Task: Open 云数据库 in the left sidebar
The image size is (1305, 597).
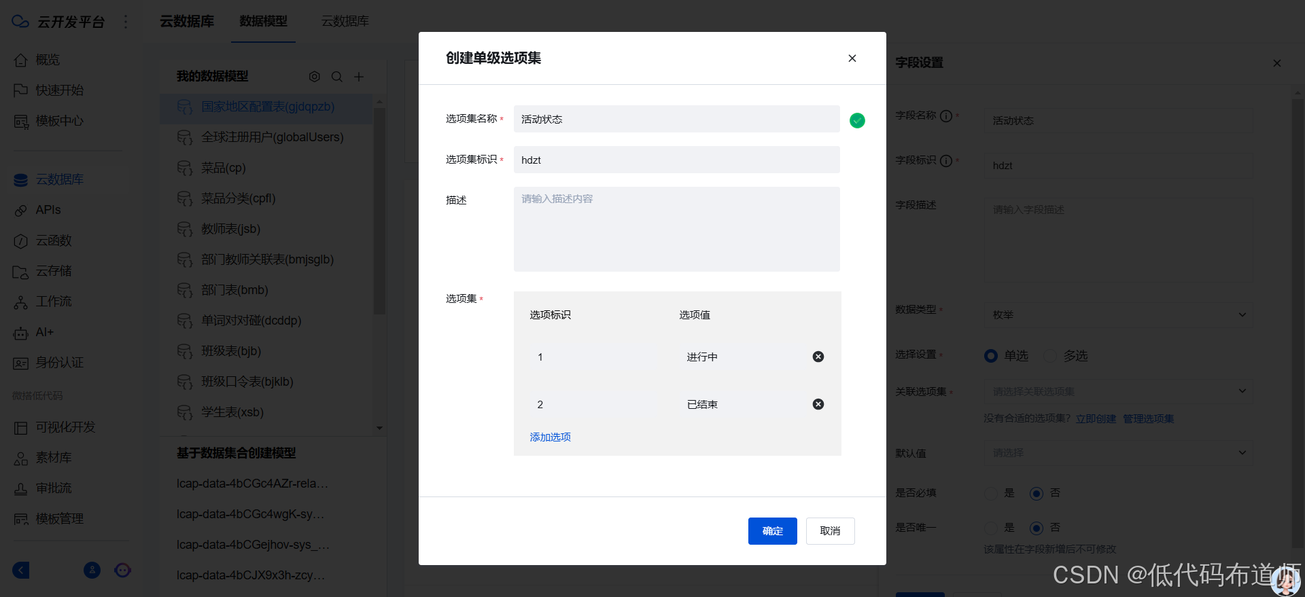Action: click(x=60, y=179)
